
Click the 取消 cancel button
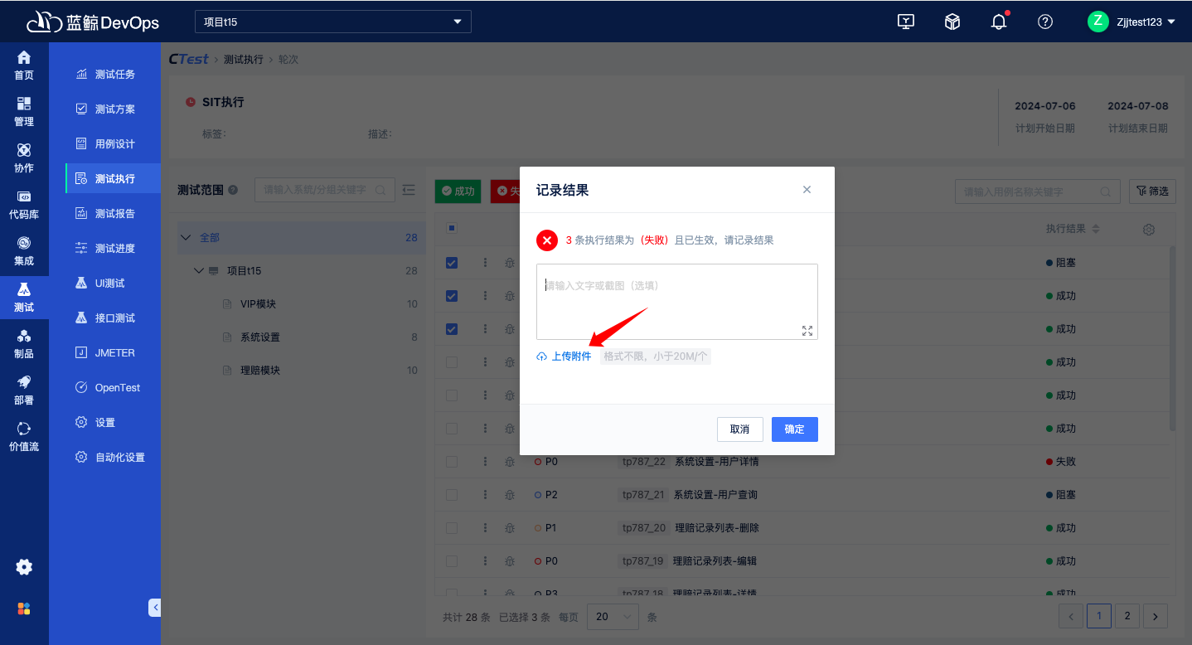click(x=740, y=429)
